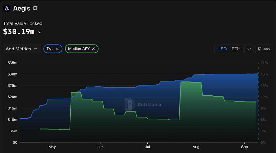Open the embed code button
The height and width of the screenshot is (153, 276).
(249, 49)
